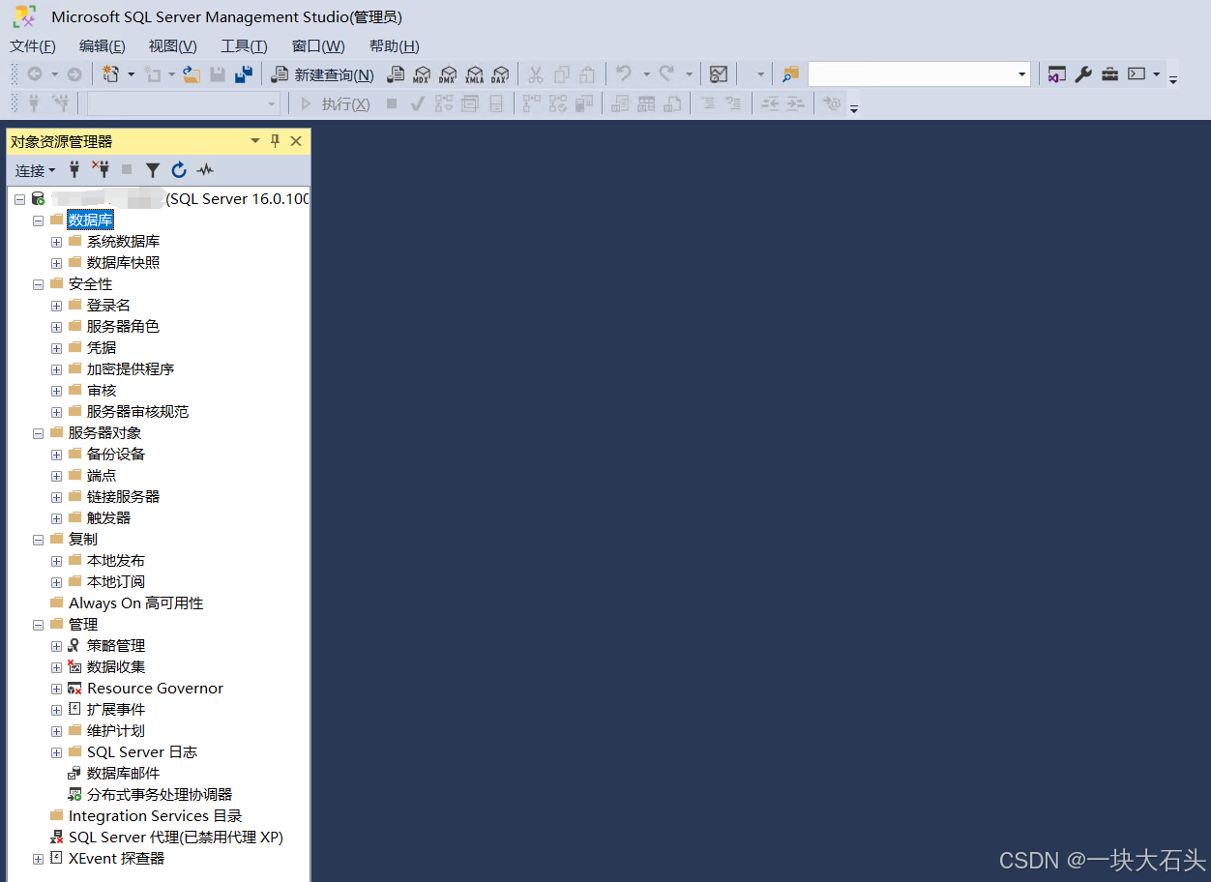Expand the XEvent 探查器 node
The image size is (1211, 882).
click(x=38, y=859)
